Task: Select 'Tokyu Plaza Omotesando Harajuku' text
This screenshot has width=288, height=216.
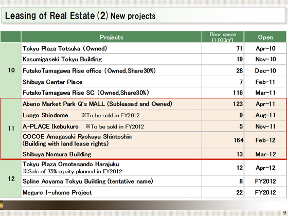Action: click(71, 164)
